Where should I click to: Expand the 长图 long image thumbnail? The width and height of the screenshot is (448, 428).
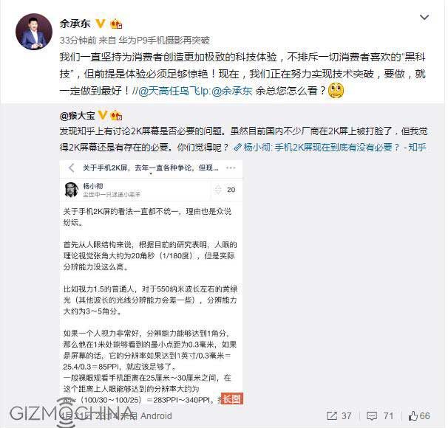tap(231, 398)
